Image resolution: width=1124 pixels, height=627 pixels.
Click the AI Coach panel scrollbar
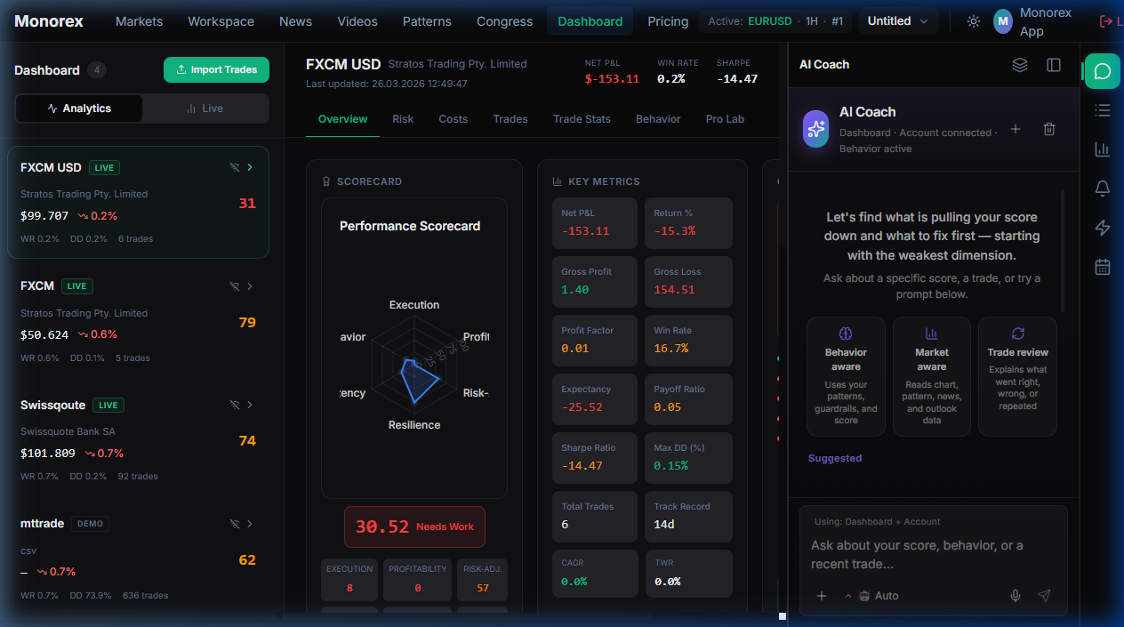click(1062, 249)
